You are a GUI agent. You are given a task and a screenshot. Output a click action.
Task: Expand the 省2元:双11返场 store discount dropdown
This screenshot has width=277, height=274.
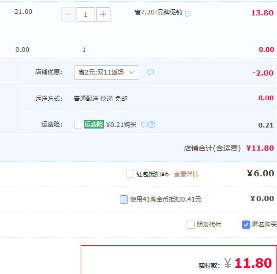(106, 72)
